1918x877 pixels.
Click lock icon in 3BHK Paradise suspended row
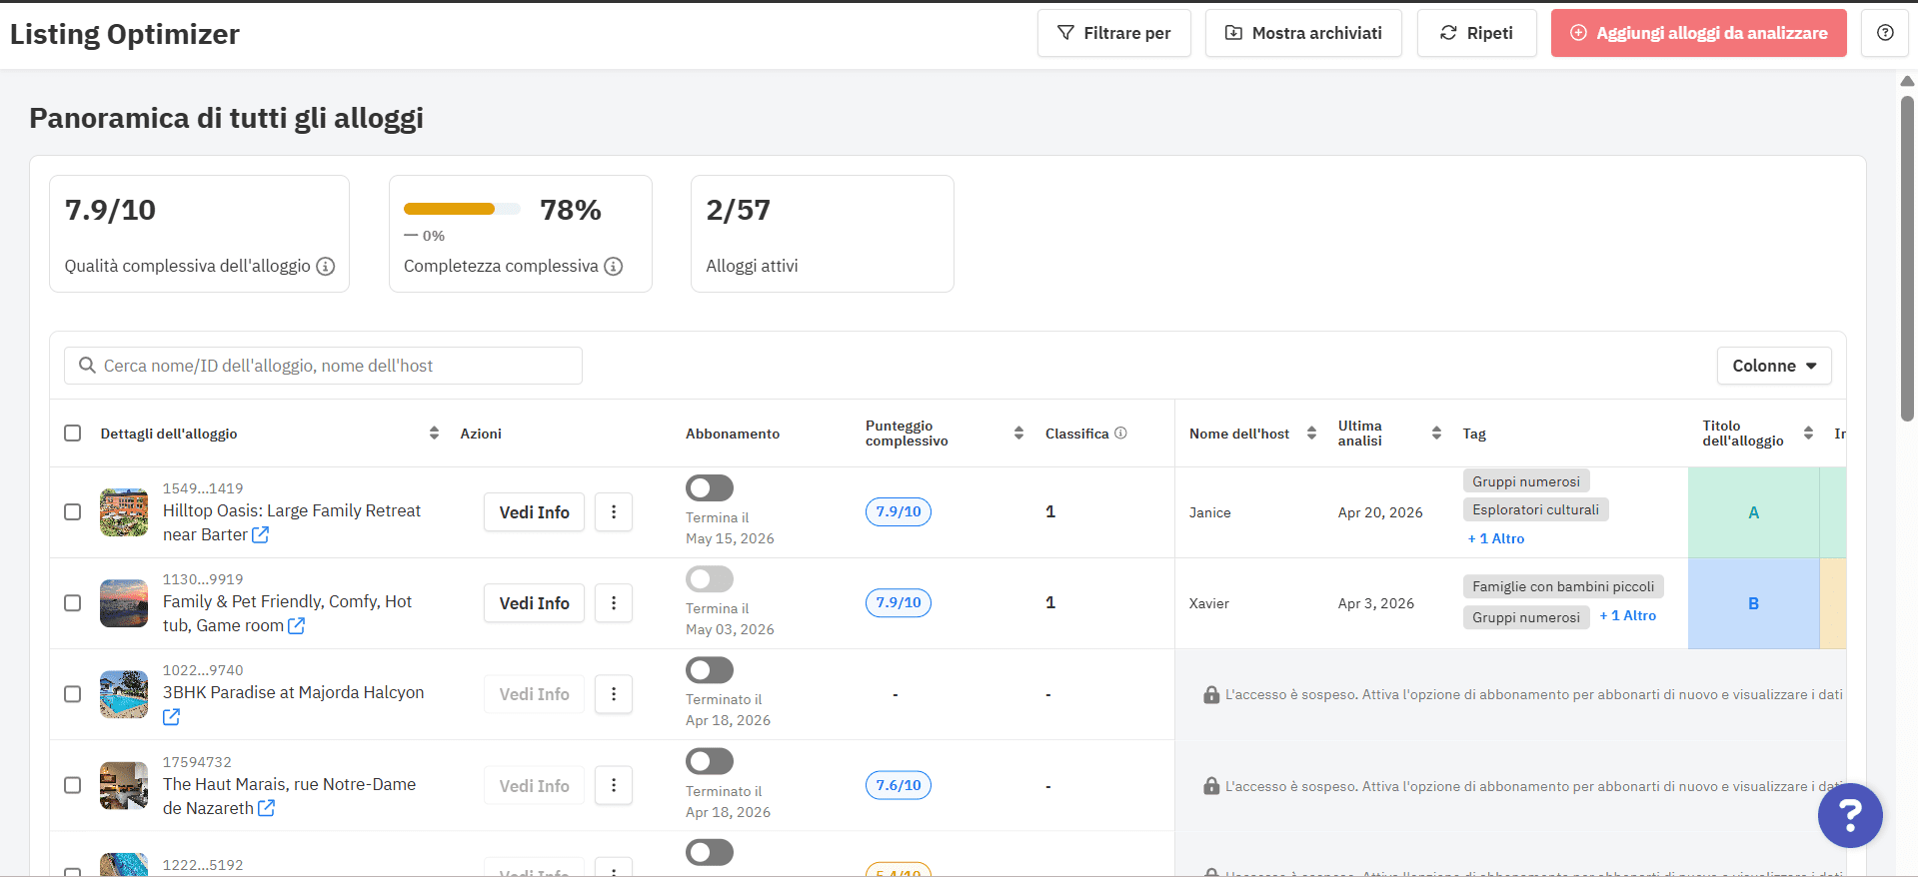[x=1211, y=694]
